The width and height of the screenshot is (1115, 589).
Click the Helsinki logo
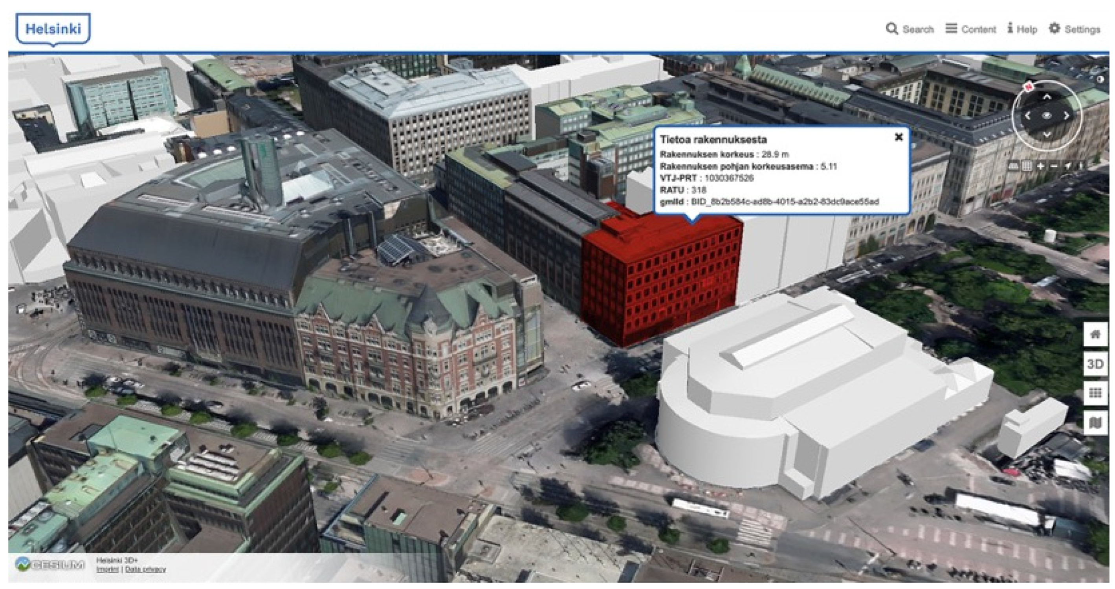[53, 29]
